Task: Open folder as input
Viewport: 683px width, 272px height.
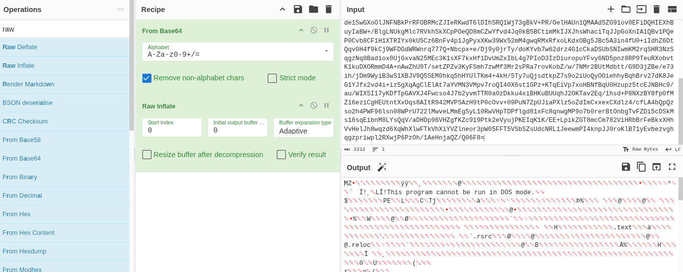Action: point(626,9)
